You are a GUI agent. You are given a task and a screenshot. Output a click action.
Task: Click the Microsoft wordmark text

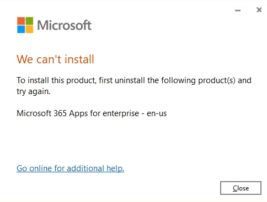(65, 25)
